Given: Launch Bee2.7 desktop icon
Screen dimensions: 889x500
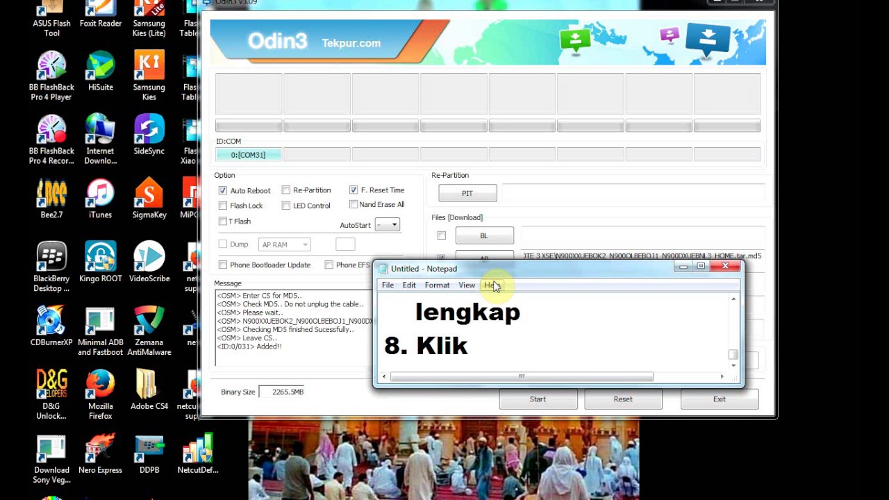Looking at the screenshot, I should [51, 199].
